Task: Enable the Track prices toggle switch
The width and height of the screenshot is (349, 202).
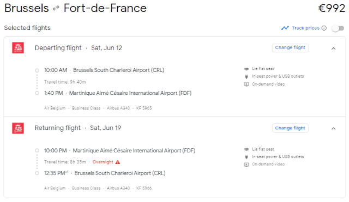Action: [x=338, y=28]
